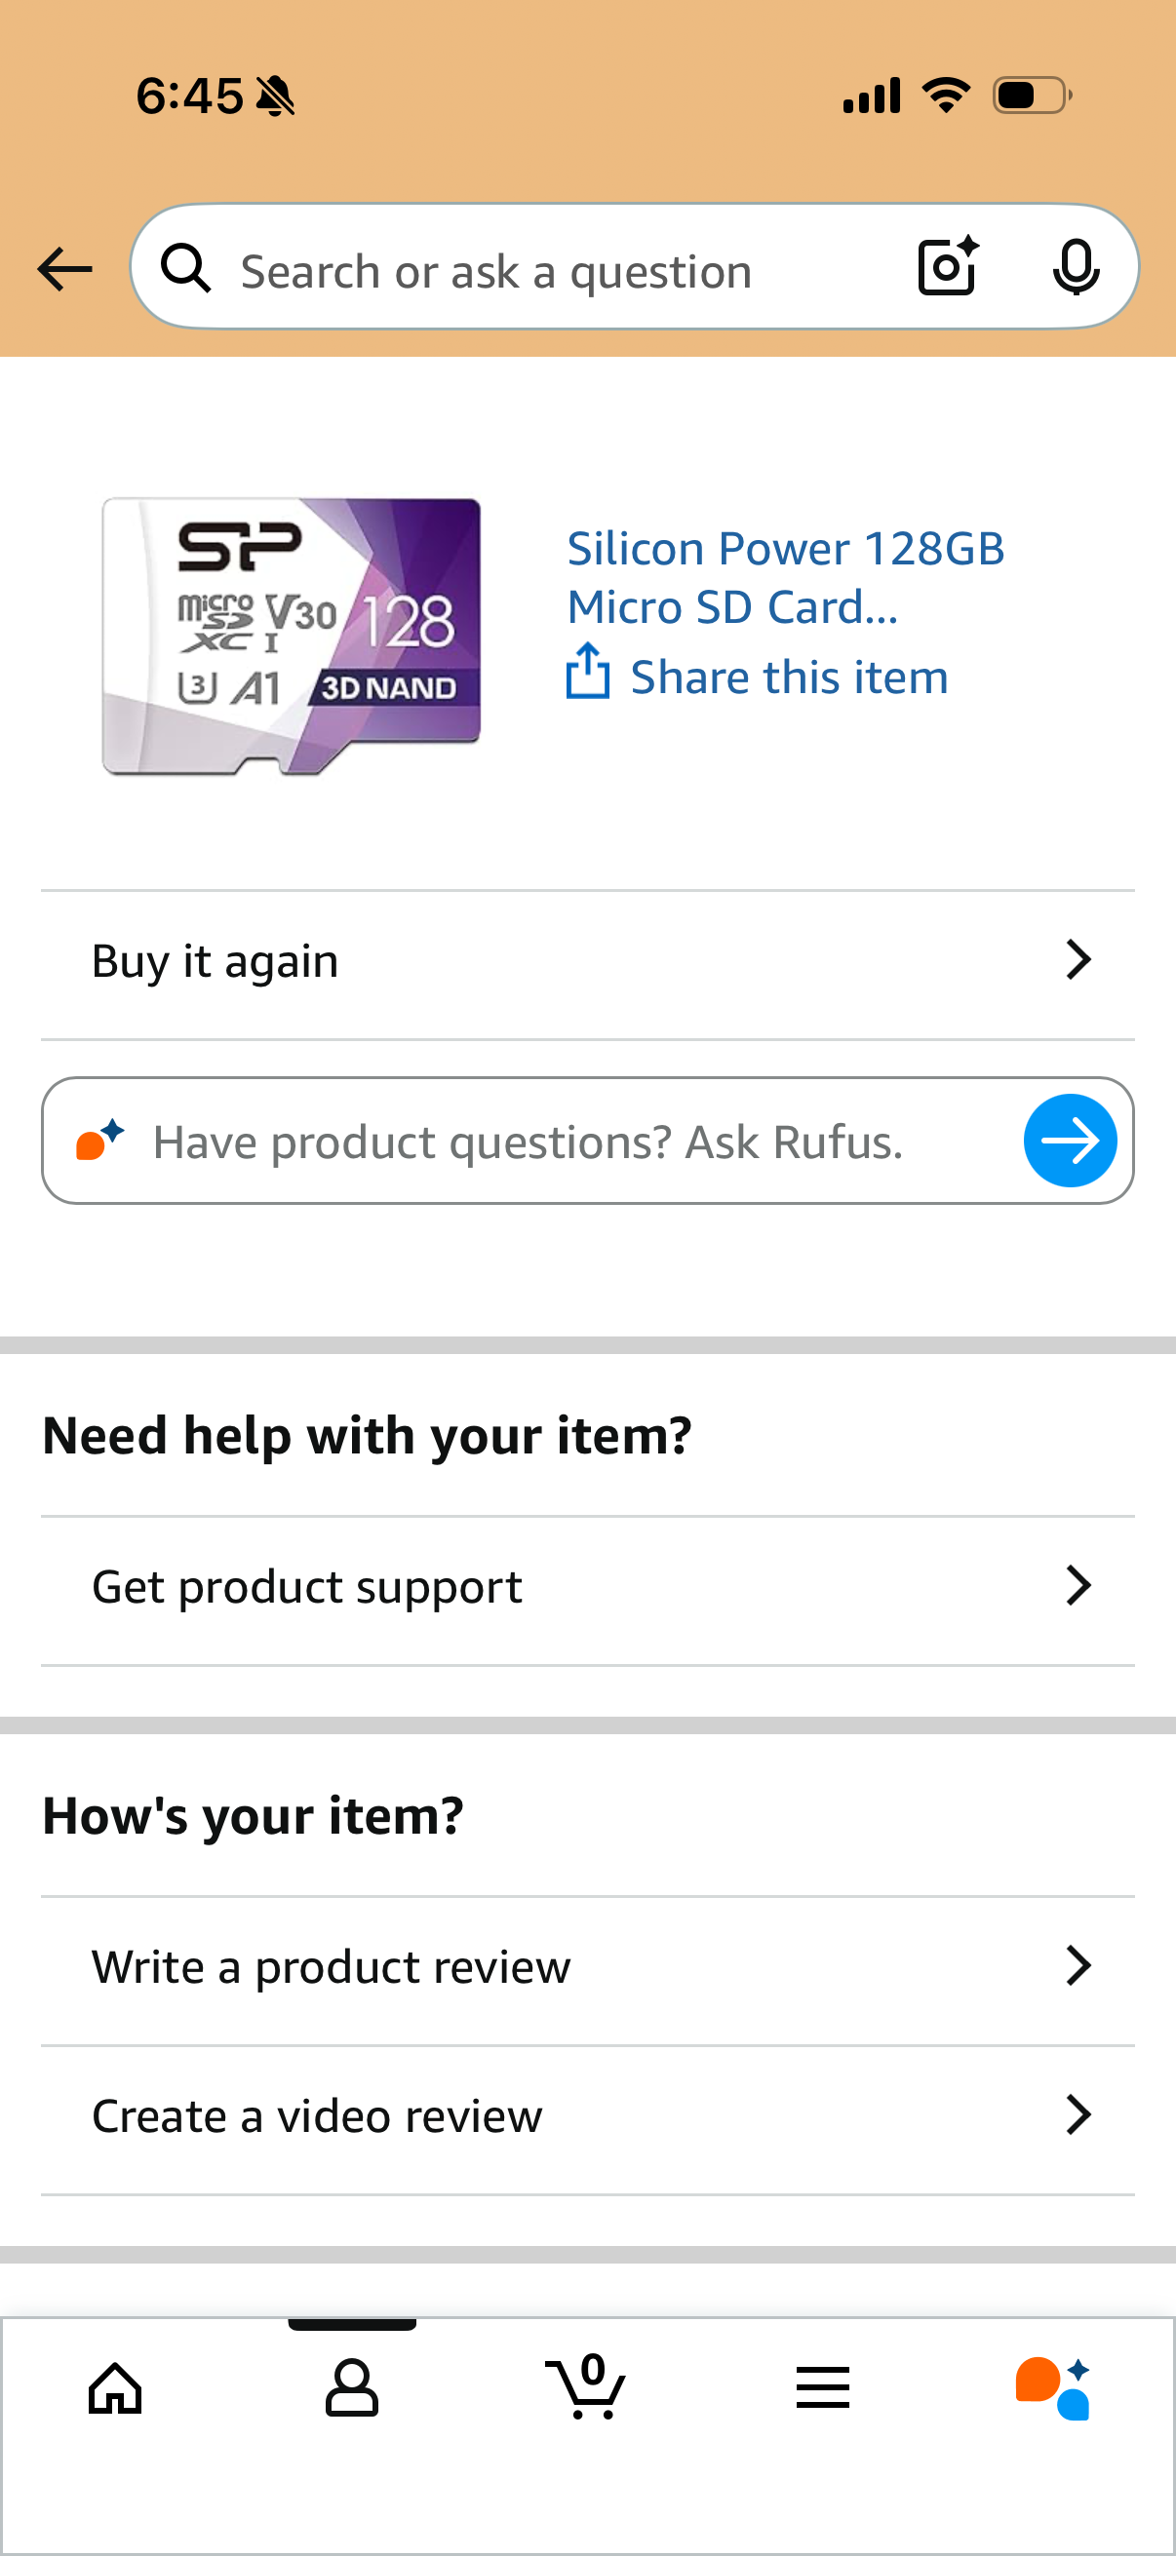Viewport: 1176px width, 2556px height.
Task: Expand Create a video review chevron
Action: (x=1078, y=2114)
